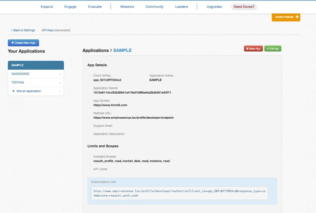Click the arrow icon on Invite Friends
The image size is (316, 213).
tap(297, 17)
